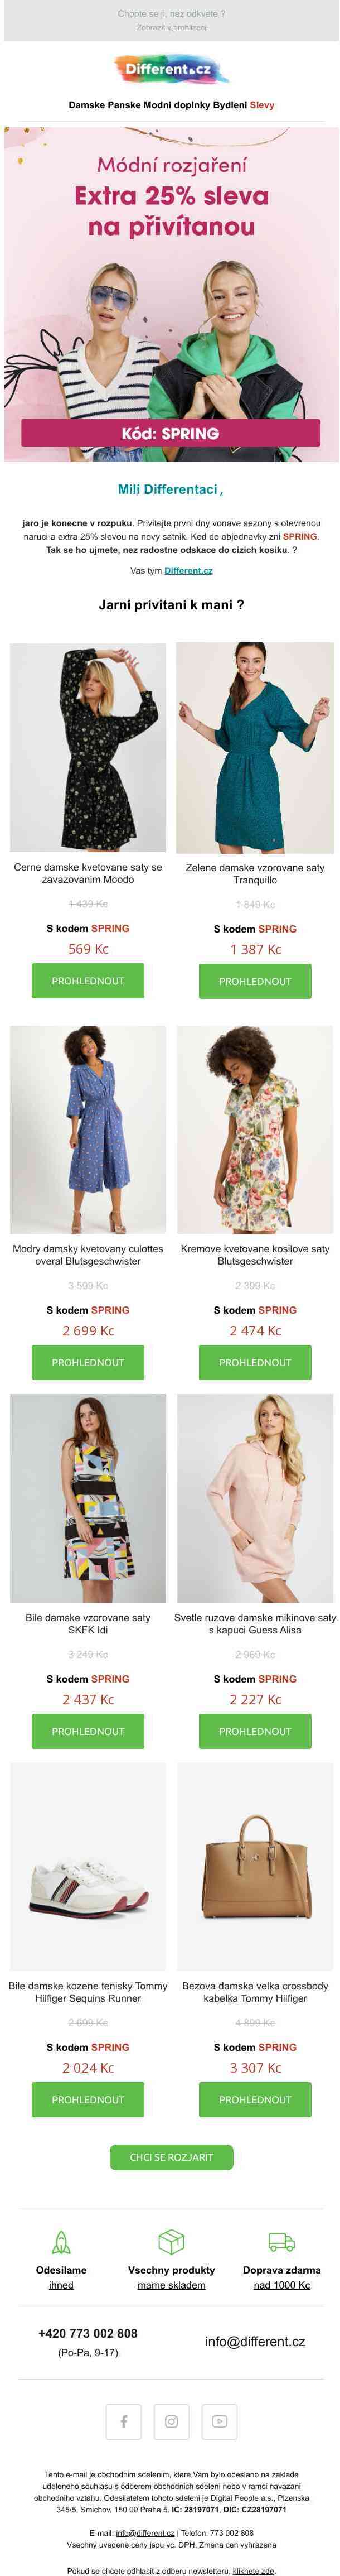Image resolution: width=340 pixels, height=2576 pixels.
Task: Open the green Tranquillo dress photo
Action: [255, 747]
